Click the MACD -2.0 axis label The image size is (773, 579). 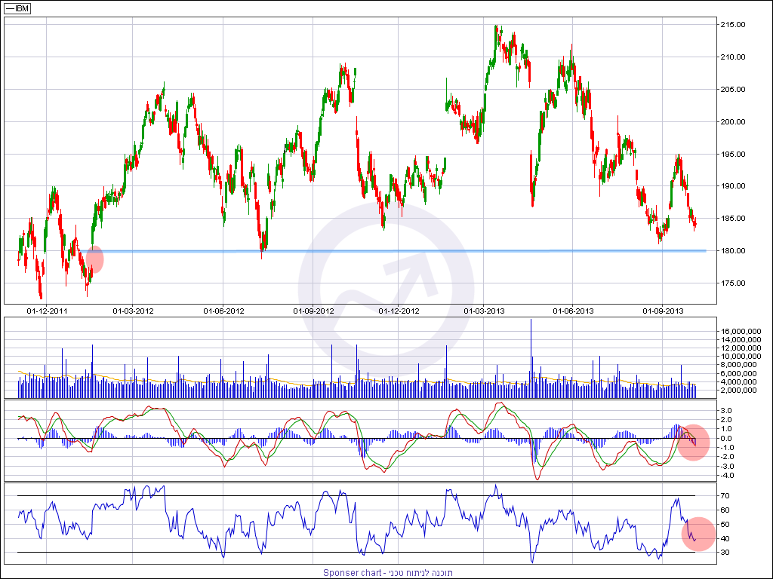725,457
